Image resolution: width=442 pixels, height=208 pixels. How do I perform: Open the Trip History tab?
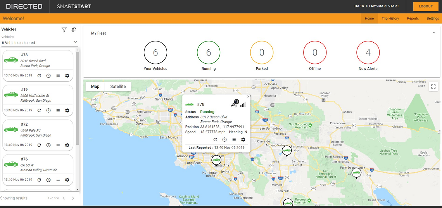coord(390,18)
